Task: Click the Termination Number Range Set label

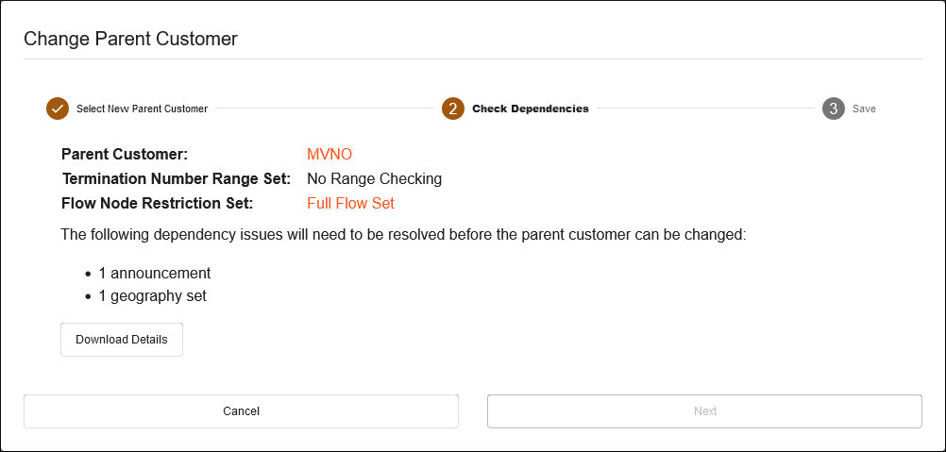Action: point(176,178)
